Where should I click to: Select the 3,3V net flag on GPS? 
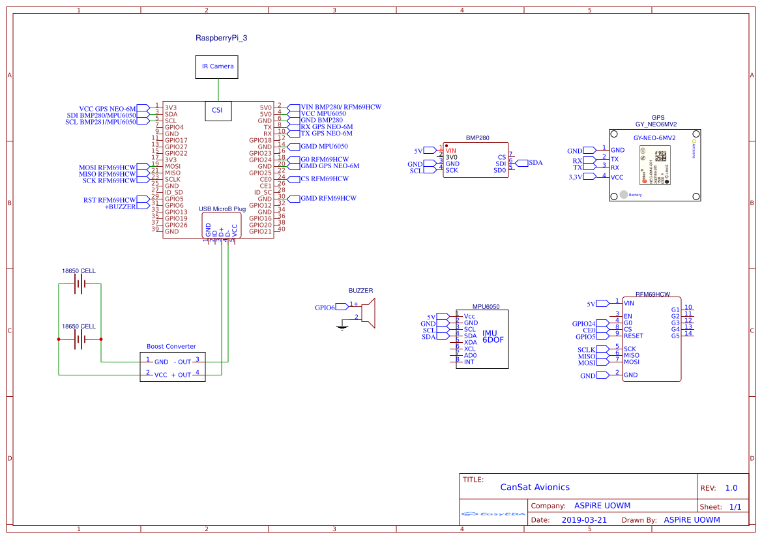(582, 177)
